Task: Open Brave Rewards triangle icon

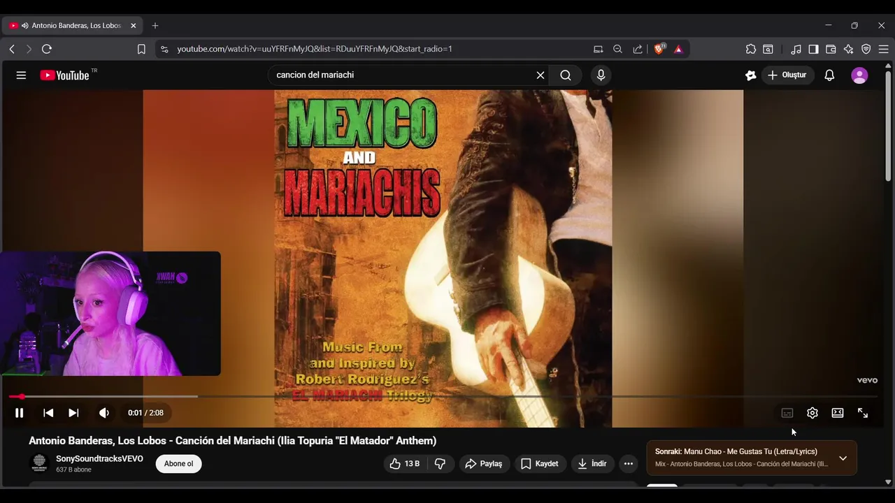Action: [678, 49]
